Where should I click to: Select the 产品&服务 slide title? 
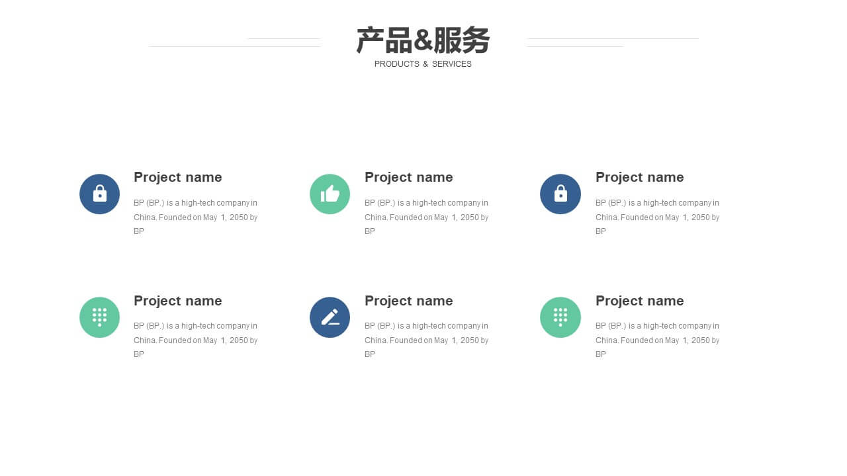(423, 40)
